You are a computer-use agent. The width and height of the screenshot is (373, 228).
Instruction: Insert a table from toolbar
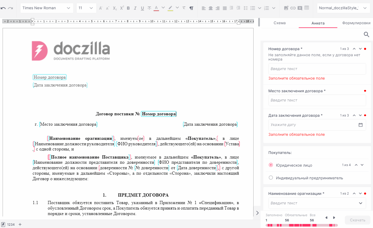[x=307, y=8]
